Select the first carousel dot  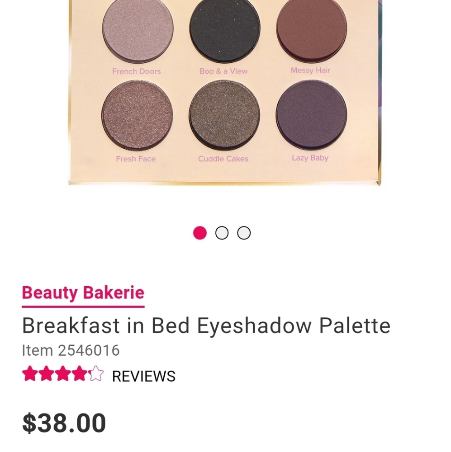click(200, 233)
